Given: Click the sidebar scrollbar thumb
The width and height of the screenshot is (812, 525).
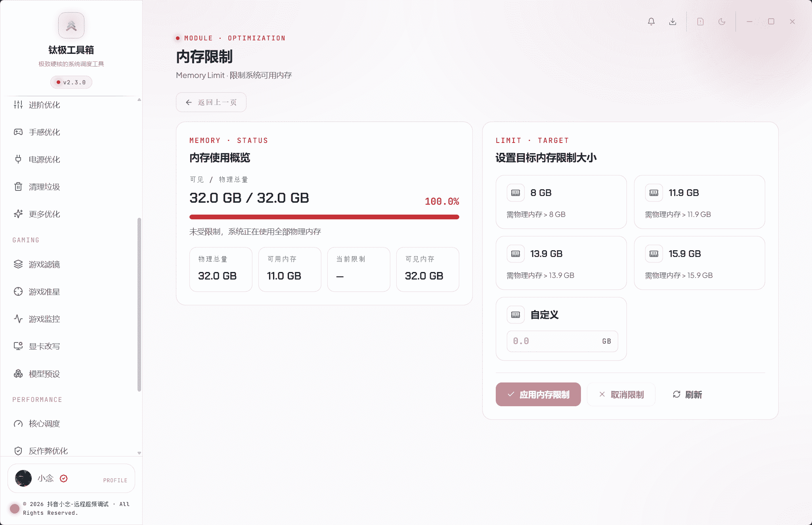Looking at the screenshot, I should pos(139,304).
